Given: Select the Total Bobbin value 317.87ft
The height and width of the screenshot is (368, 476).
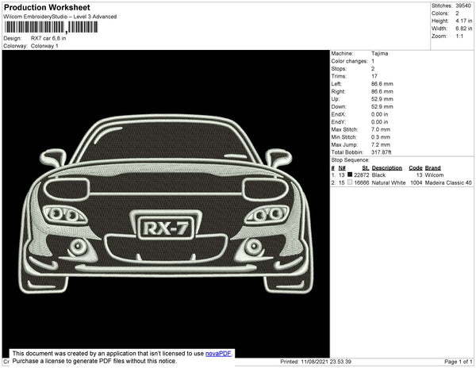Looking at the screenshot, I should click(x=381, y=152).
